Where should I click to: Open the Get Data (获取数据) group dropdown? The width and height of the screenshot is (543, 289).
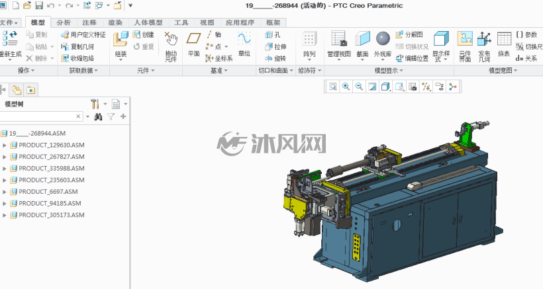83,71
